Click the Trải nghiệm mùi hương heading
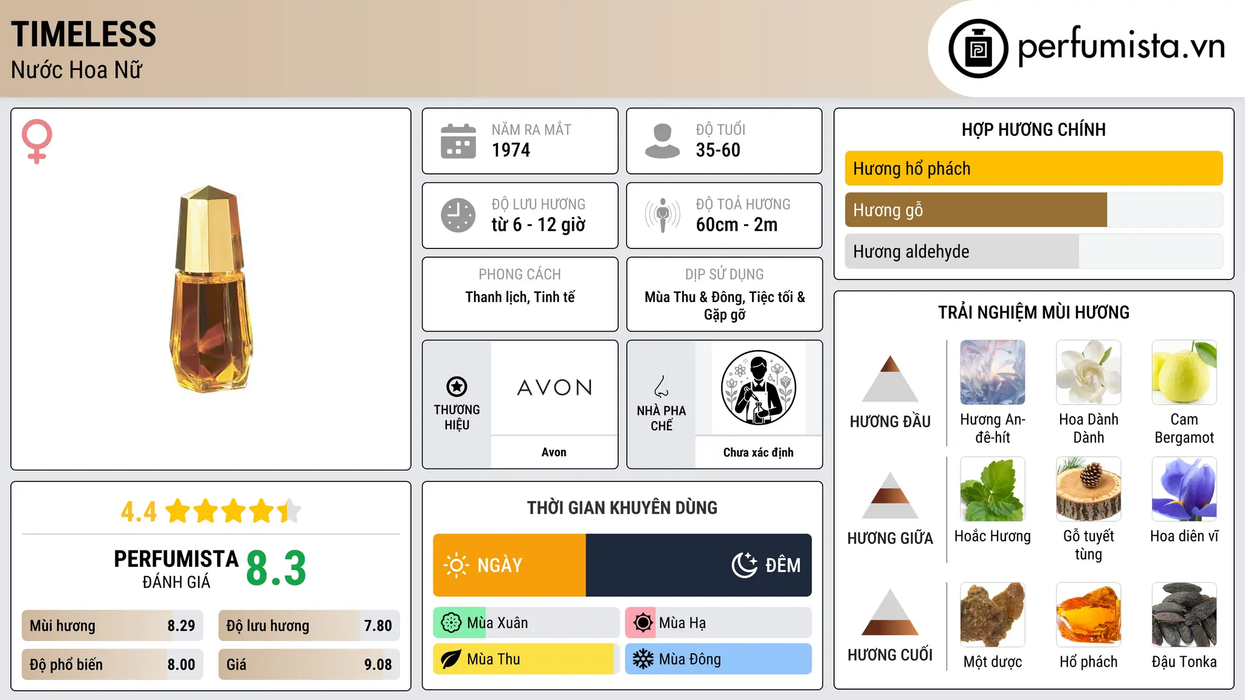 [1033, 312]
